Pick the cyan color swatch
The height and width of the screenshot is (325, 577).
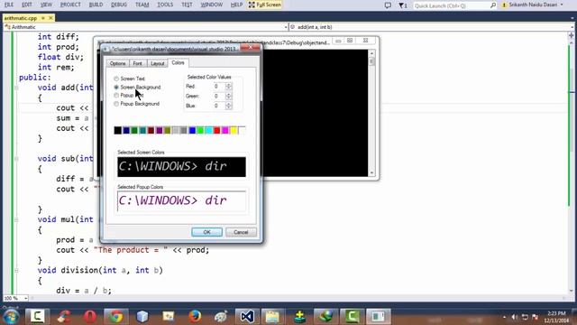(208, 130)
